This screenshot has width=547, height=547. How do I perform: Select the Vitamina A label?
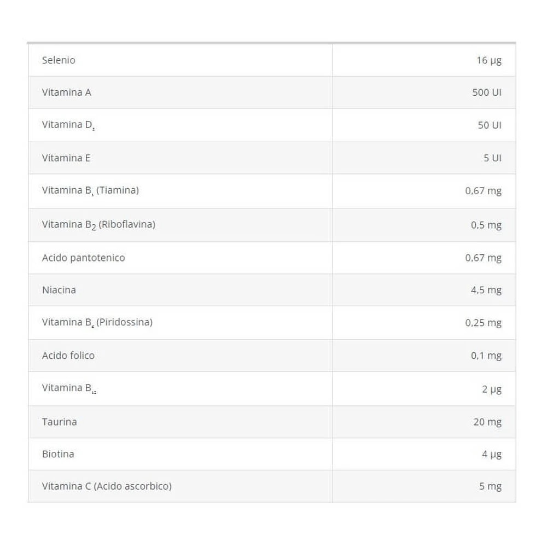click(x=67, y=92)
